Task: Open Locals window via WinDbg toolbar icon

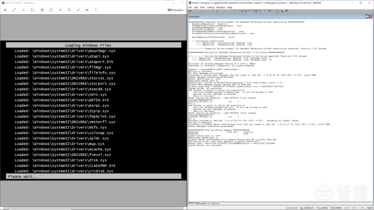Action: click(246, 11)
